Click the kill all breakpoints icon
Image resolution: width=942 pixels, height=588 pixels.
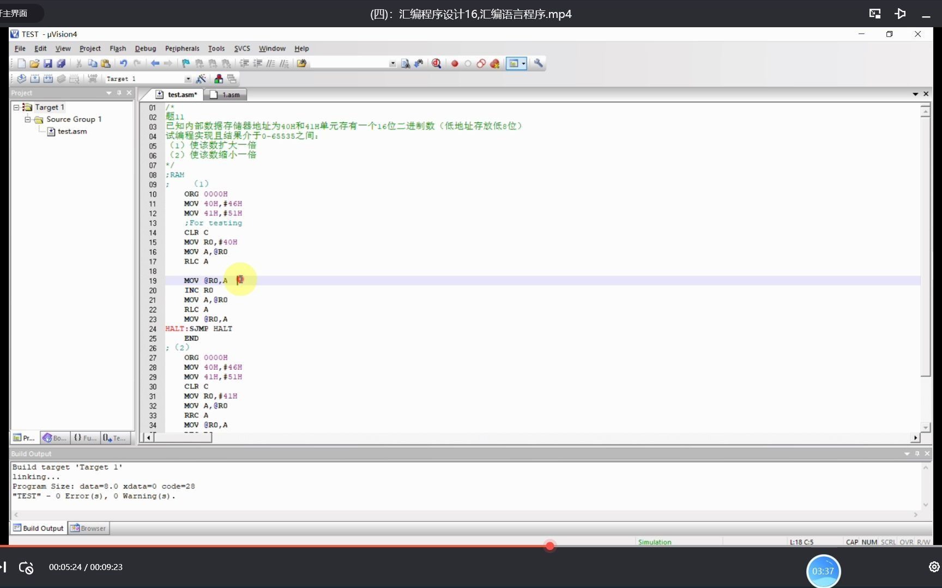click(494, 64)
